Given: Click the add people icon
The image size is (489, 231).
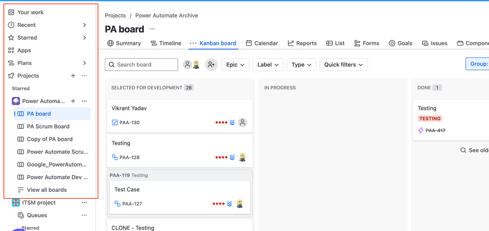Looking at the screenshot, I should (x=211, y=64).
